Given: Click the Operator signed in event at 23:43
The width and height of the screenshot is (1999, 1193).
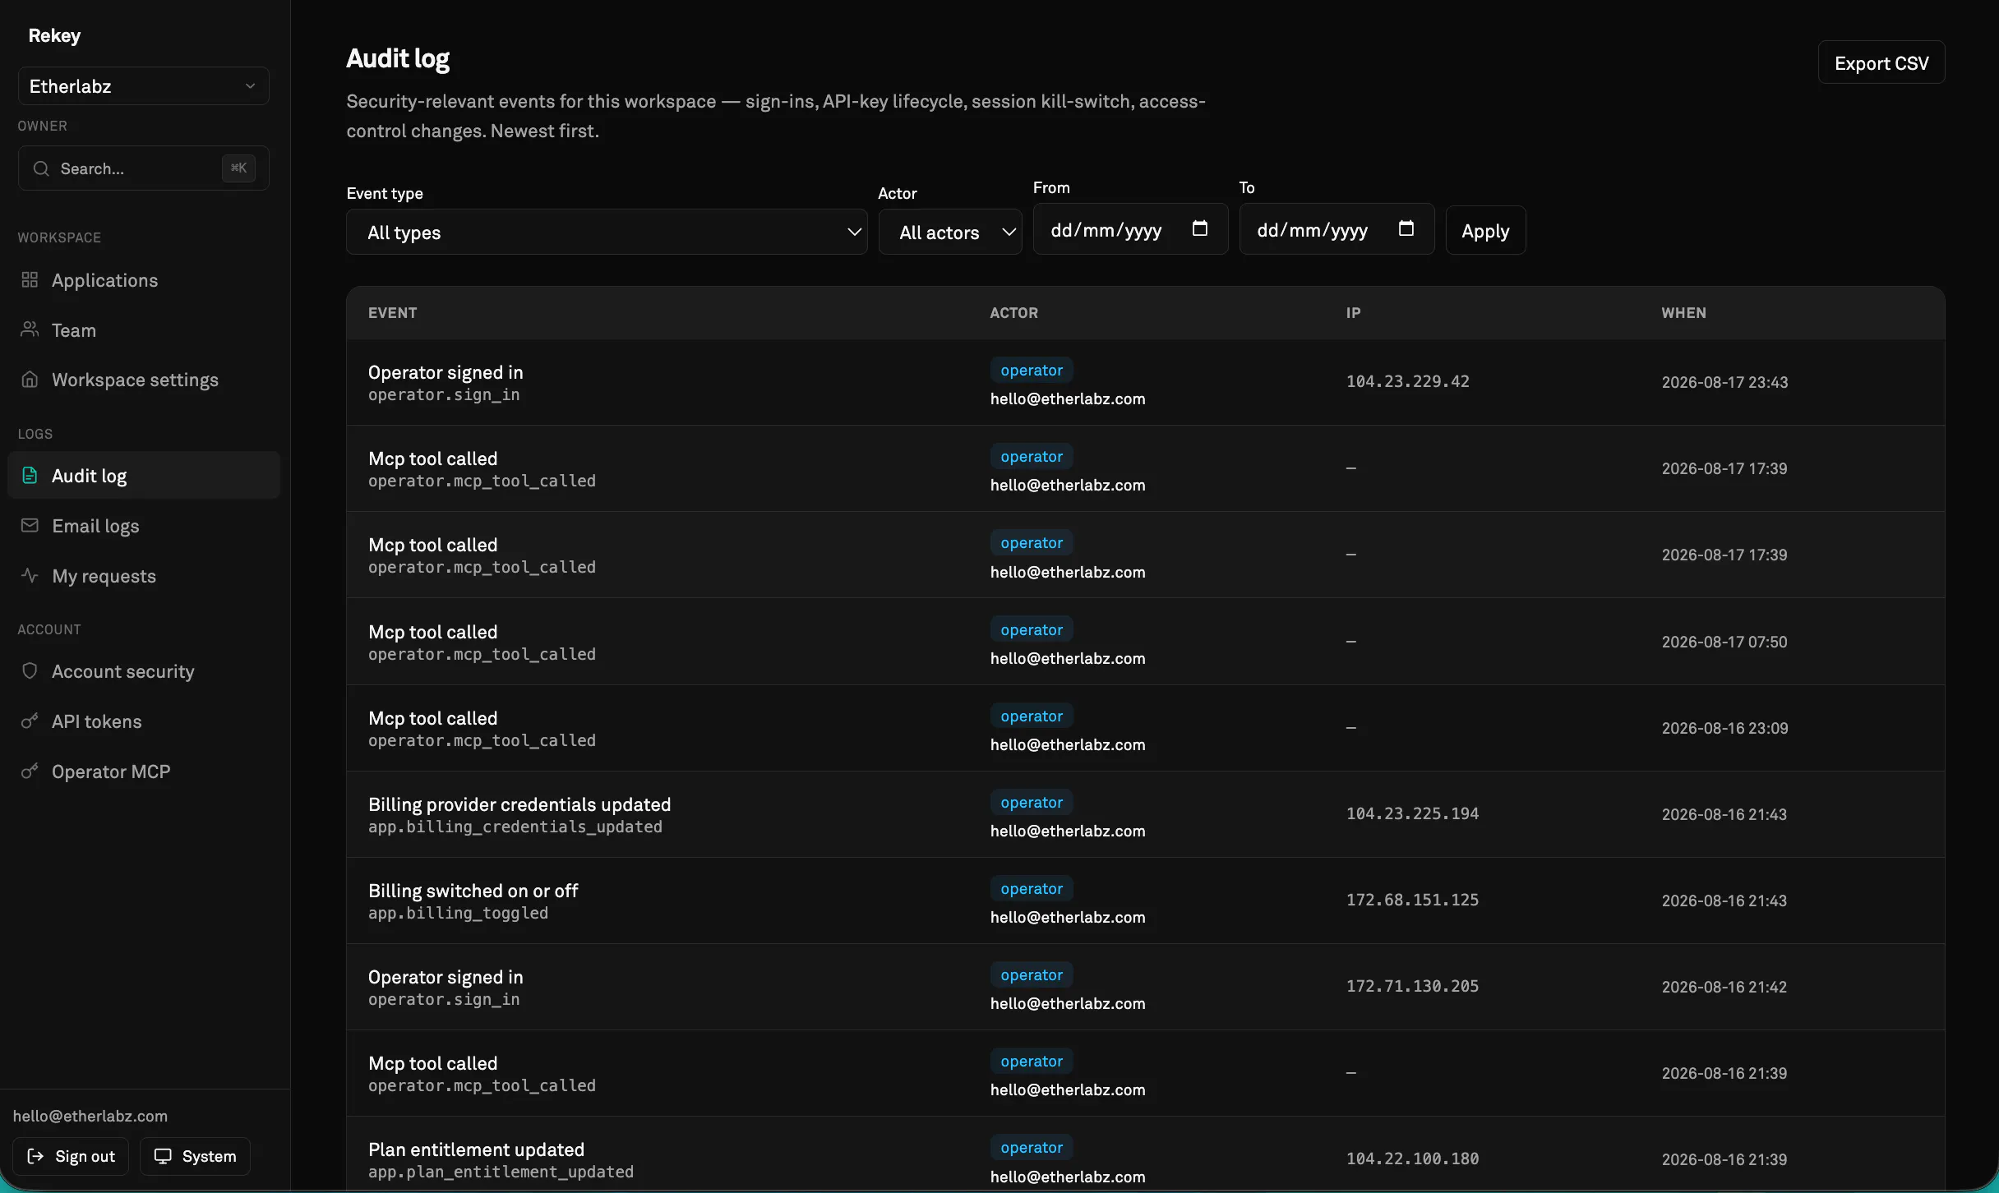Looking at the screenshot, I should (x=446, y=372).
